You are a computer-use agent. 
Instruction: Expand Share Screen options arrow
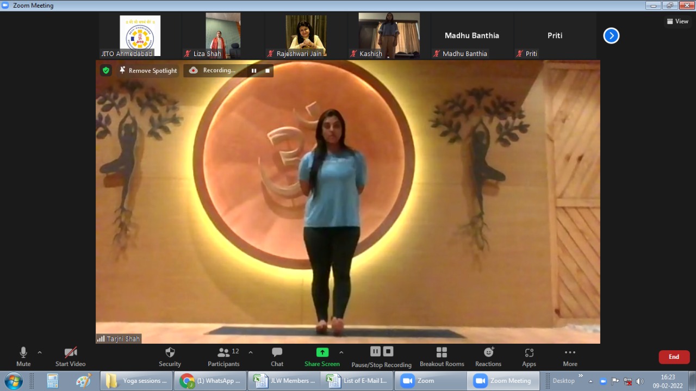coord(341,352)
